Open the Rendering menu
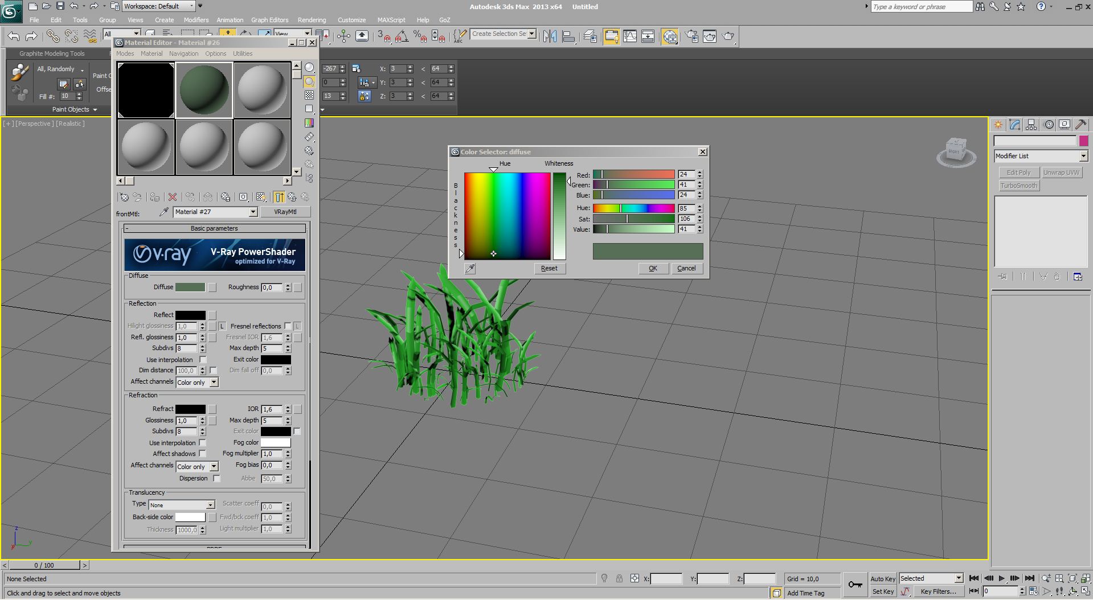The height and width of the screenshot is (600, 1093). point(312,20)
